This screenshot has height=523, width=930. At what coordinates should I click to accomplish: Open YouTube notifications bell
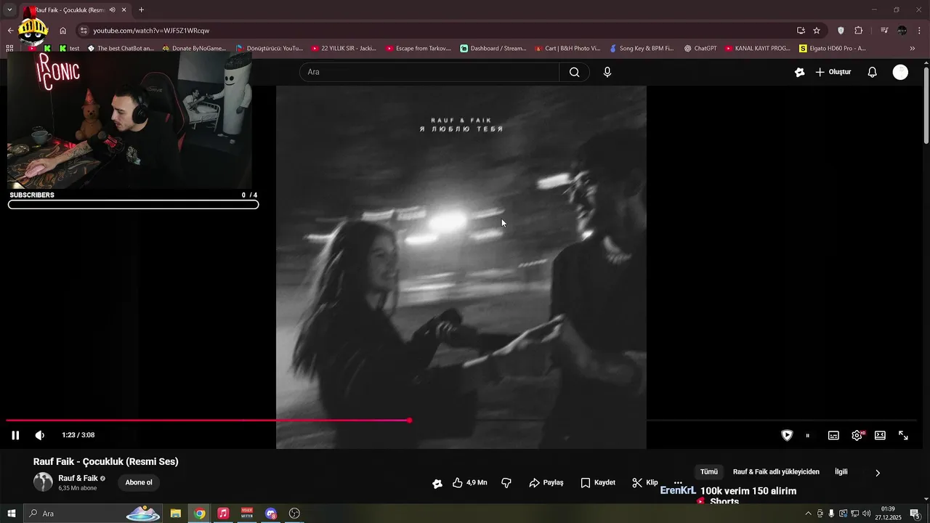873,72
